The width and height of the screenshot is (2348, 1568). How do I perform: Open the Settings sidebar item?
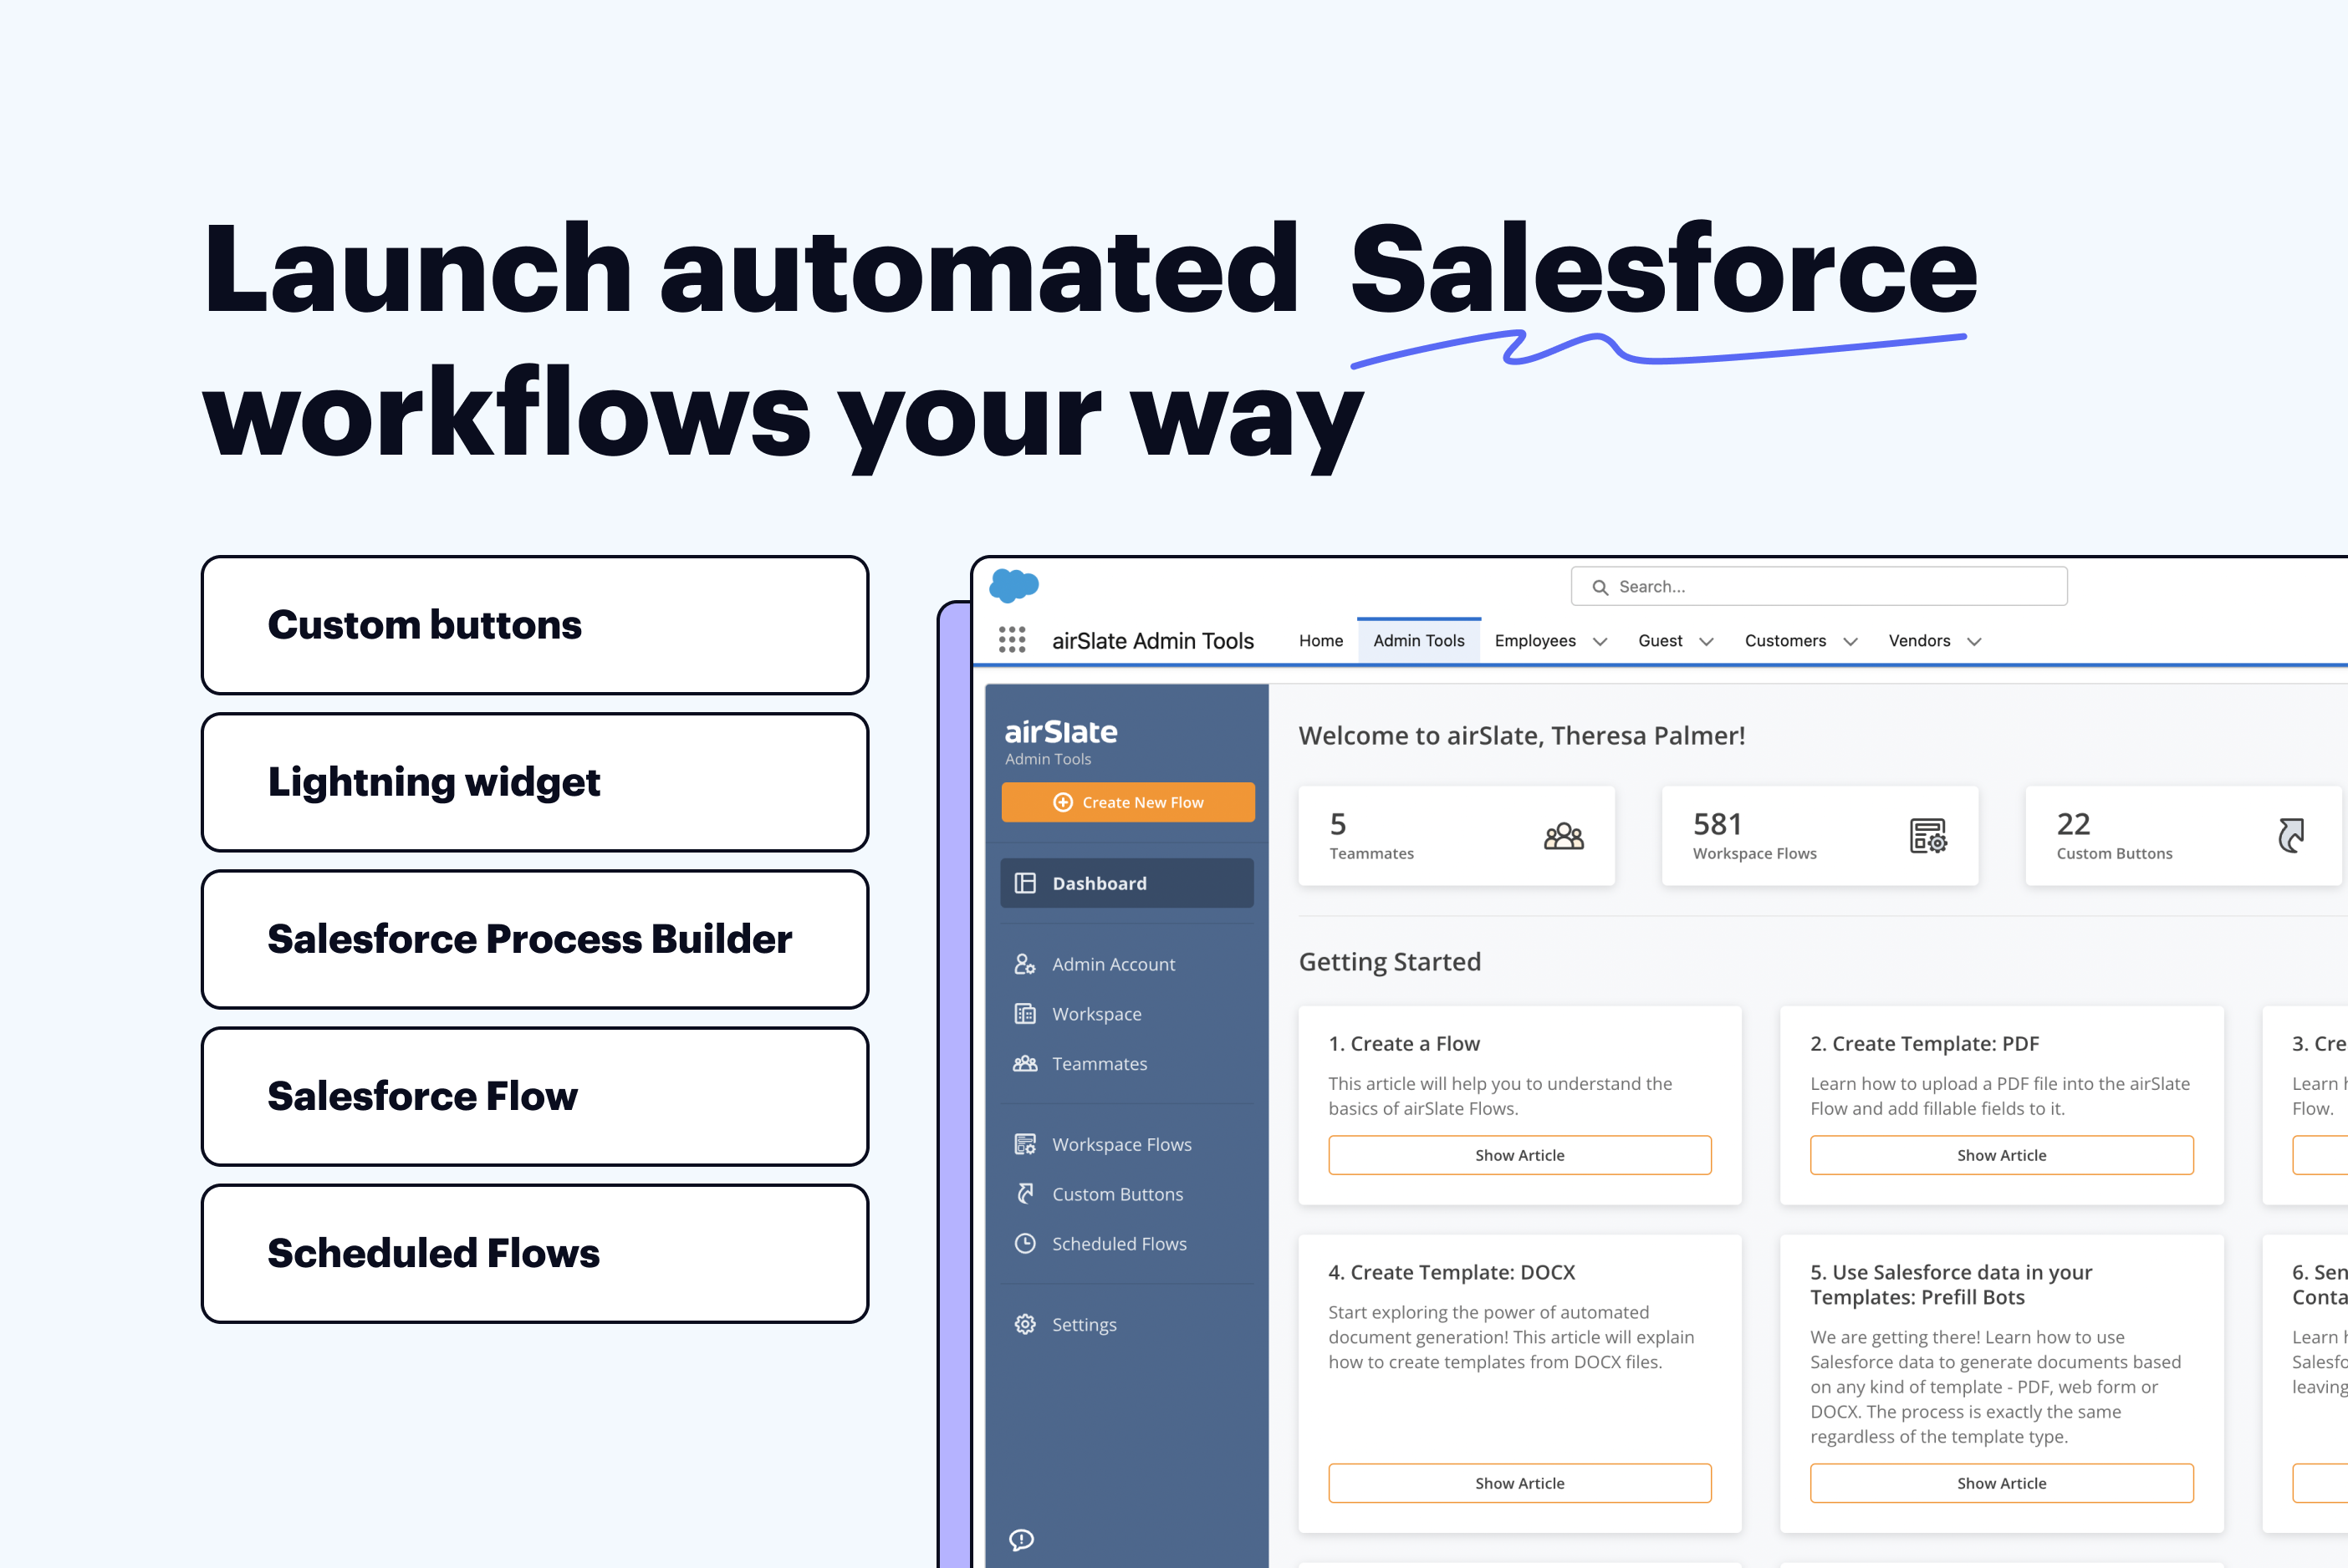[1084, 1323]
